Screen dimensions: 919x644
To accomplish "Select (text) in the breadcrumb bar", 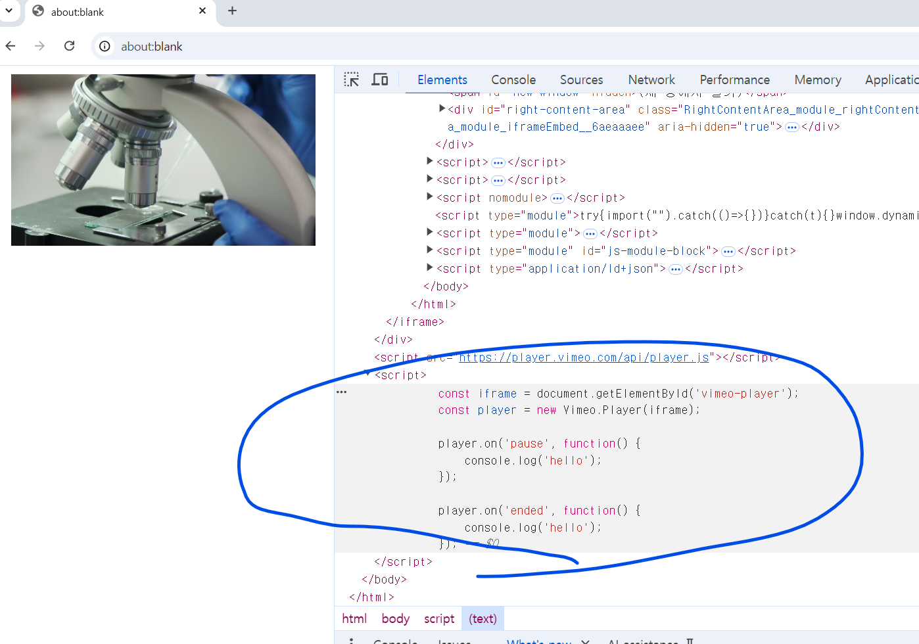I will click(x=483, y=618).
